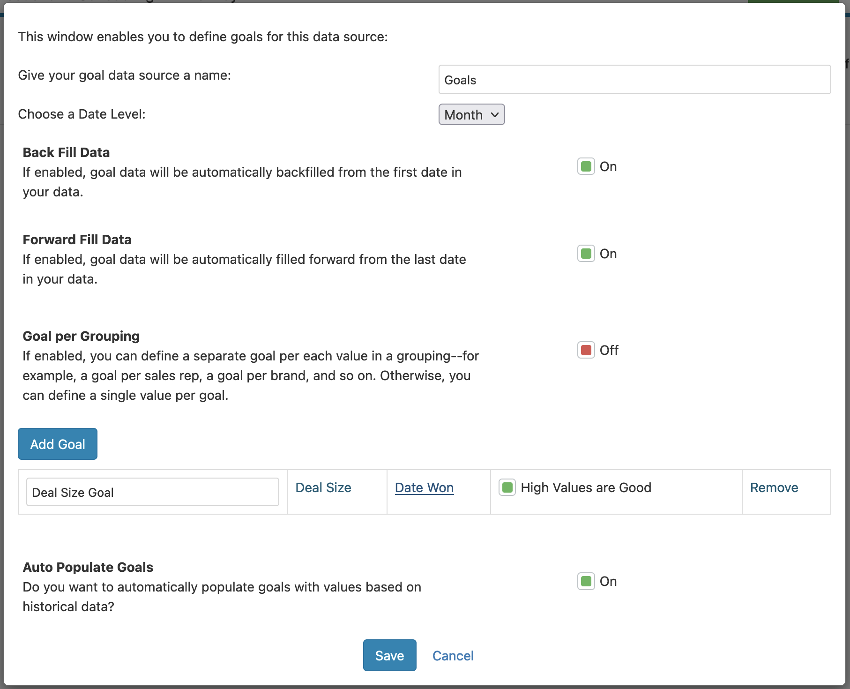
Task: Click the Off label for Goal per Grouping
Action: click(609, 350)
